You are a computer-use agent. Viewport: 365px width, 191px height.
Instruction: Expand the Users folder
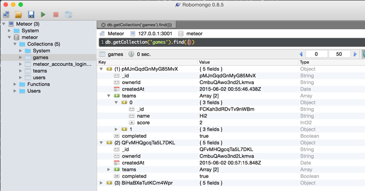pos(15,91)
